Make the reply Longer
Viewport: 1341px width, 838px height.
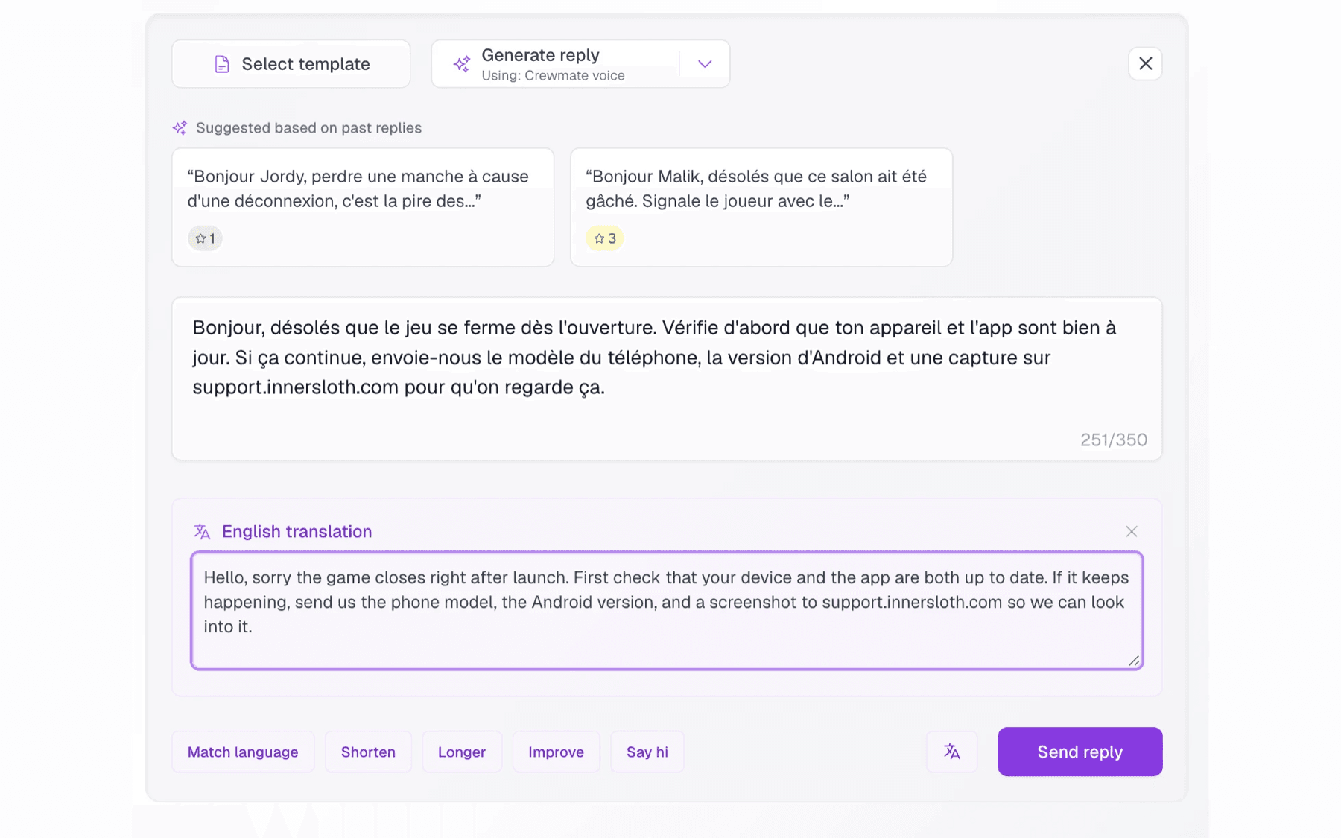point(462,752)
